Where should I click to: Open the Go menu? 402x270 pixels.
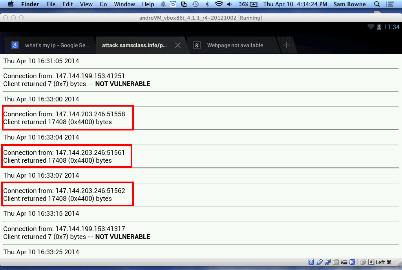103,4
